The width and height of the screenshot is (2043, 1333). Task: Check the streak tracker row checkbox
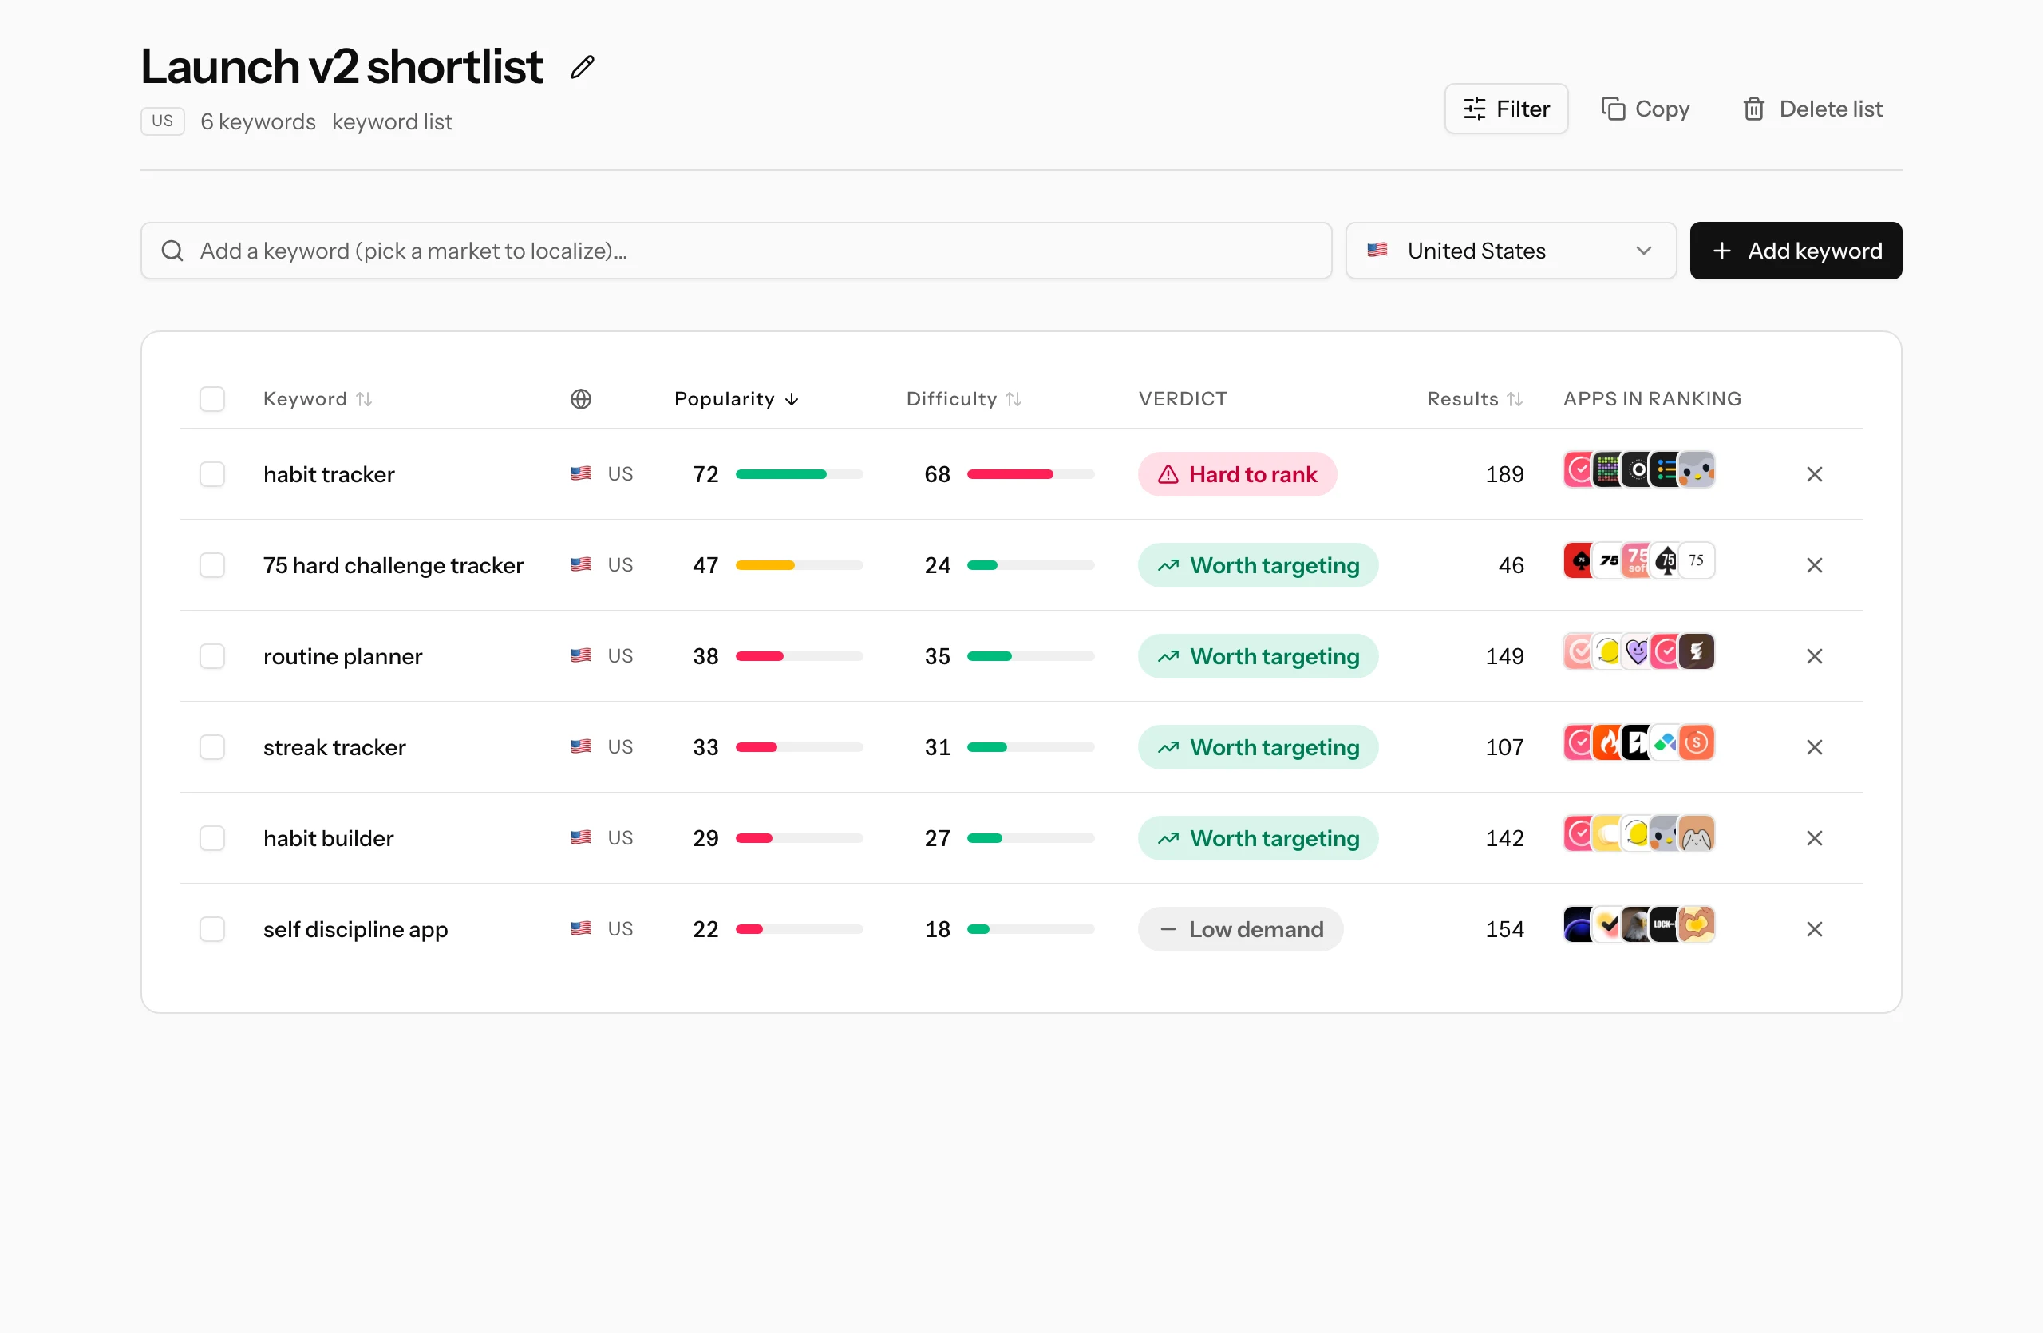click(212, 747)
